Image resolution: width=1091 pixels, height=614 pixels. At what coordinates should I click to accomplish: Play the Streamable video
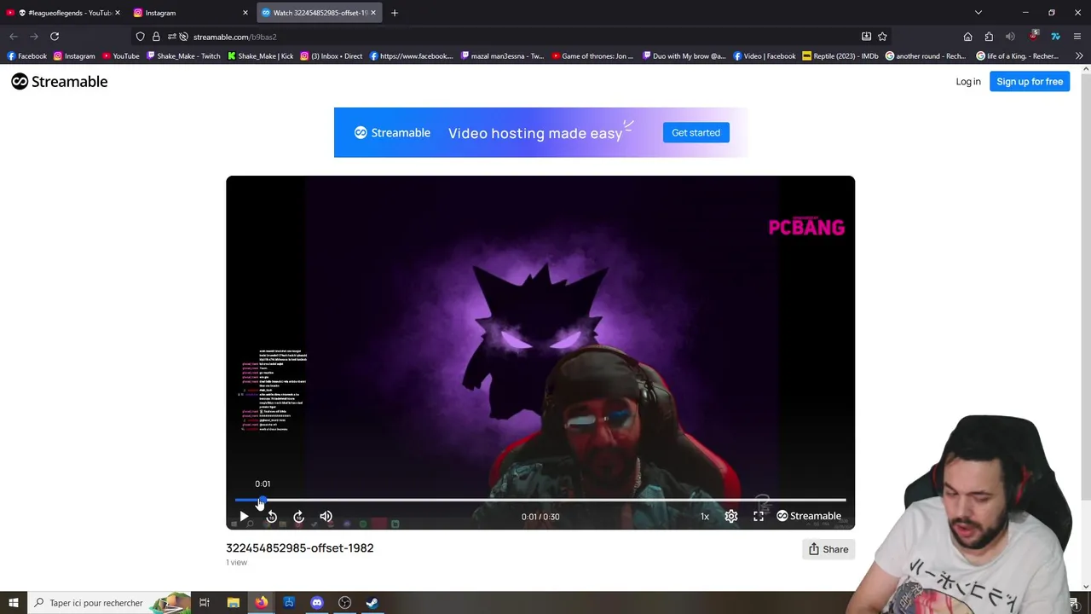[244, 516]
